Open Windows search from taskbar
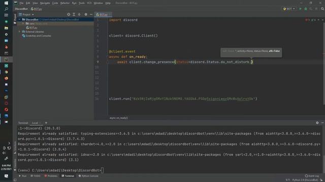The width and height of the screenshot is (325, 182). [6, 9]
